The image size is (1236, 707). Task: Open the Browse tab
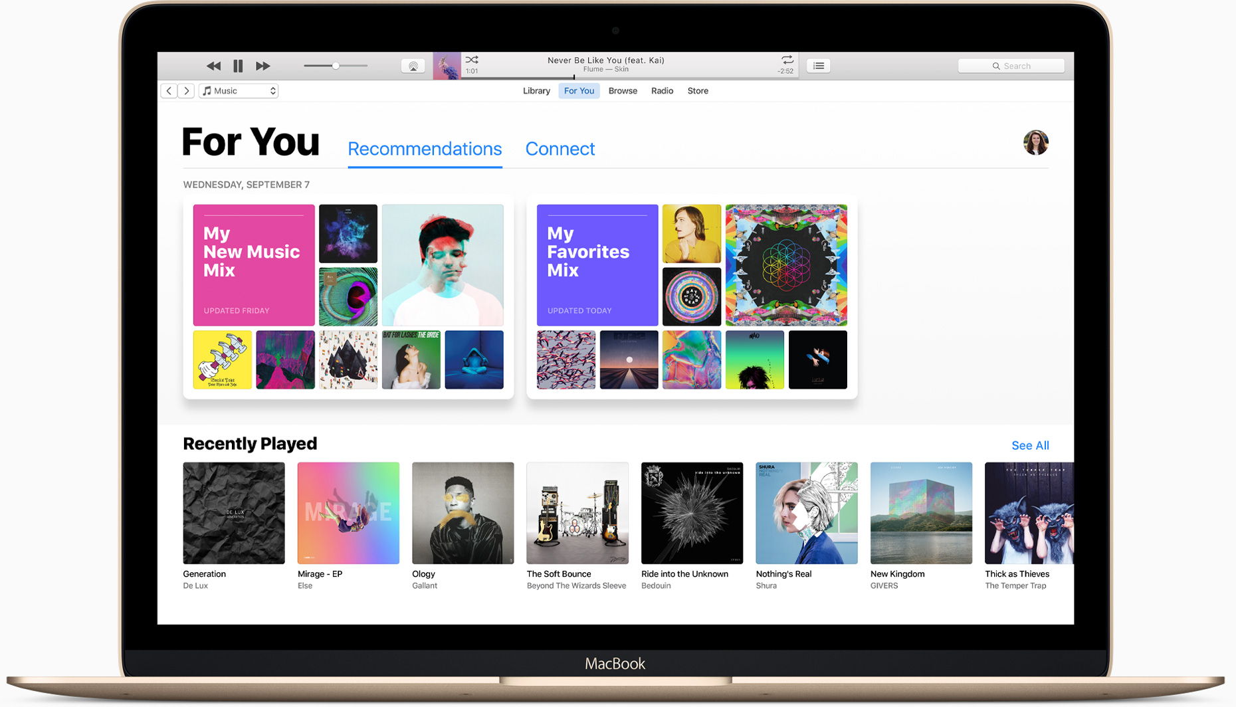click(x=623, y=91)
